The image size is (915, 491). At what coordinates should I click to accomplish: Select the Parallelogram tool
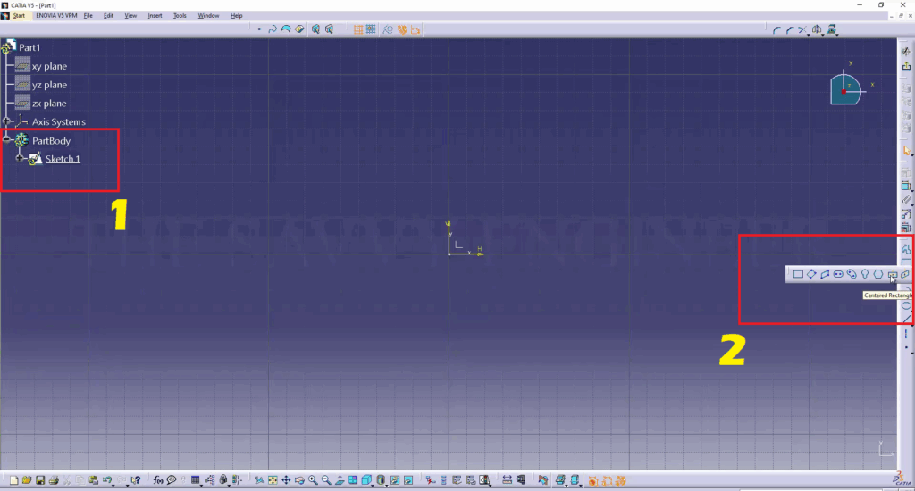(x=825, y=274)
